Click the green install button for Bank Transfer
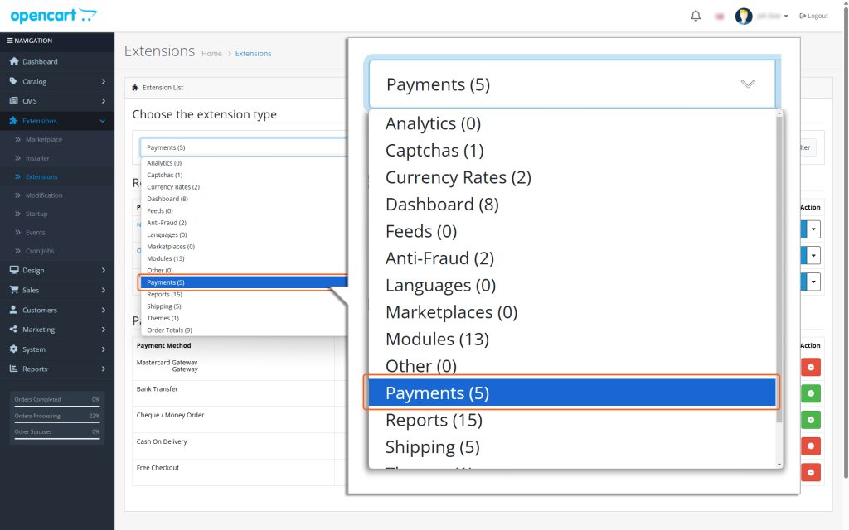 click(x=811, y=393)
